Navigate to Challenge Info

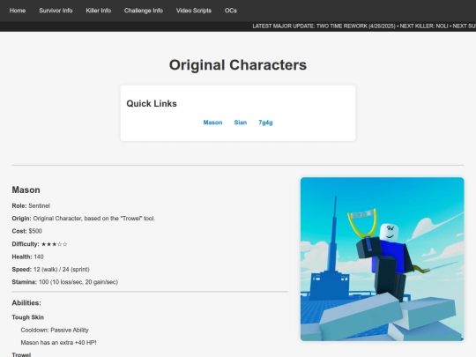click(144, 11)
